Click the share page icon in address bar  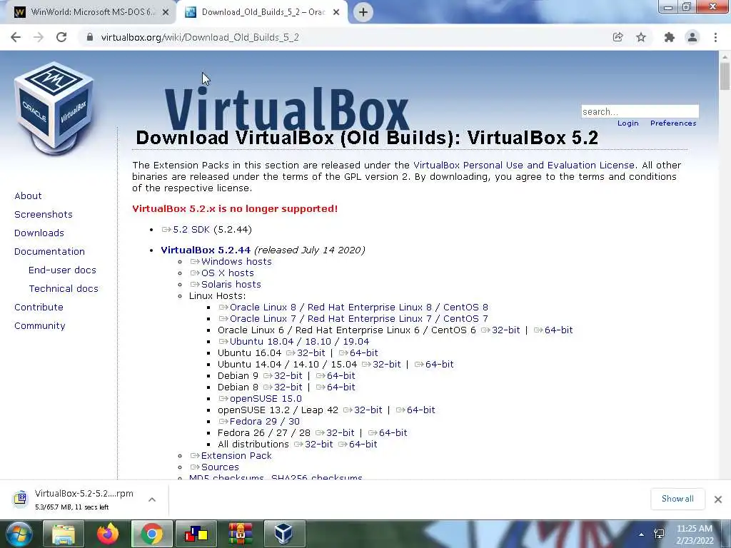(x=617, y=37)
